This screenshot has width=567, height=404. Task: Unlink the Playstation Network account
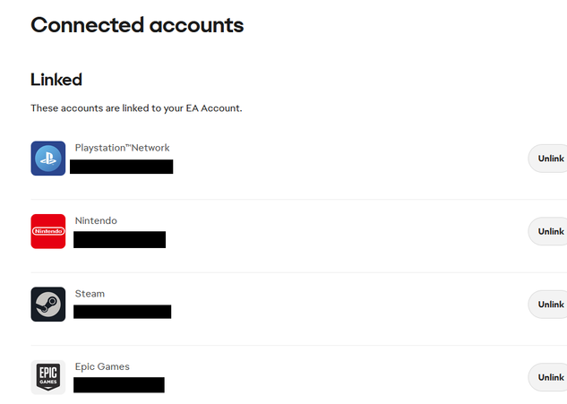(x=548, y=159)
